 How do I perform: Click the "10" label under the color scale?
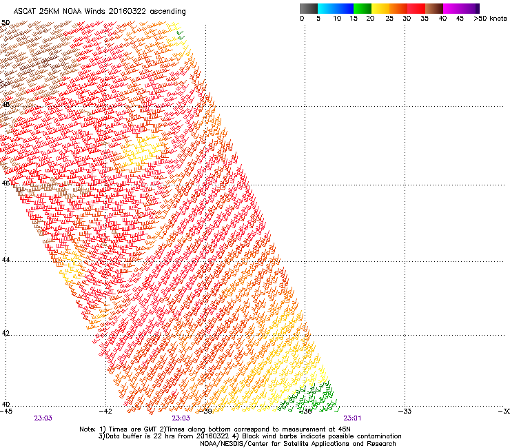tap(337, 18)
